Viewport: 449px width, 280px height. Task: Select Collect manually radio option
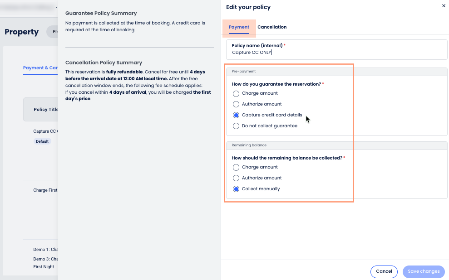236,189
